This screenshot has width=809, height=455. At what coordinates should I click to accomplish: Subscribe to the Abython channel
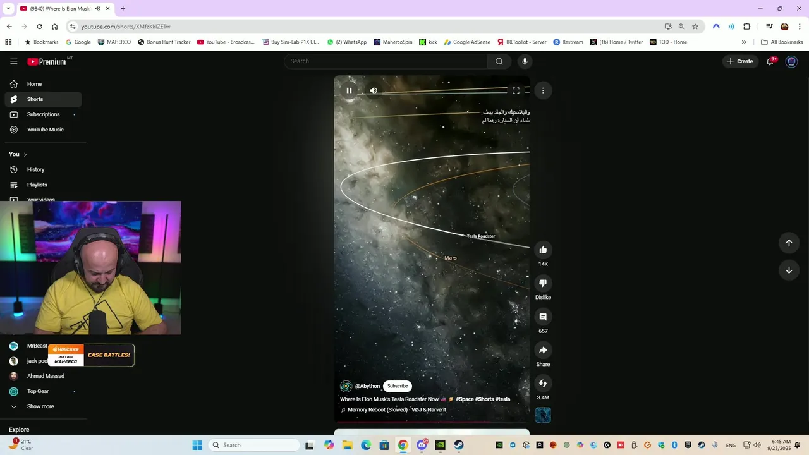pyautogui.click(x=398, y=386)
